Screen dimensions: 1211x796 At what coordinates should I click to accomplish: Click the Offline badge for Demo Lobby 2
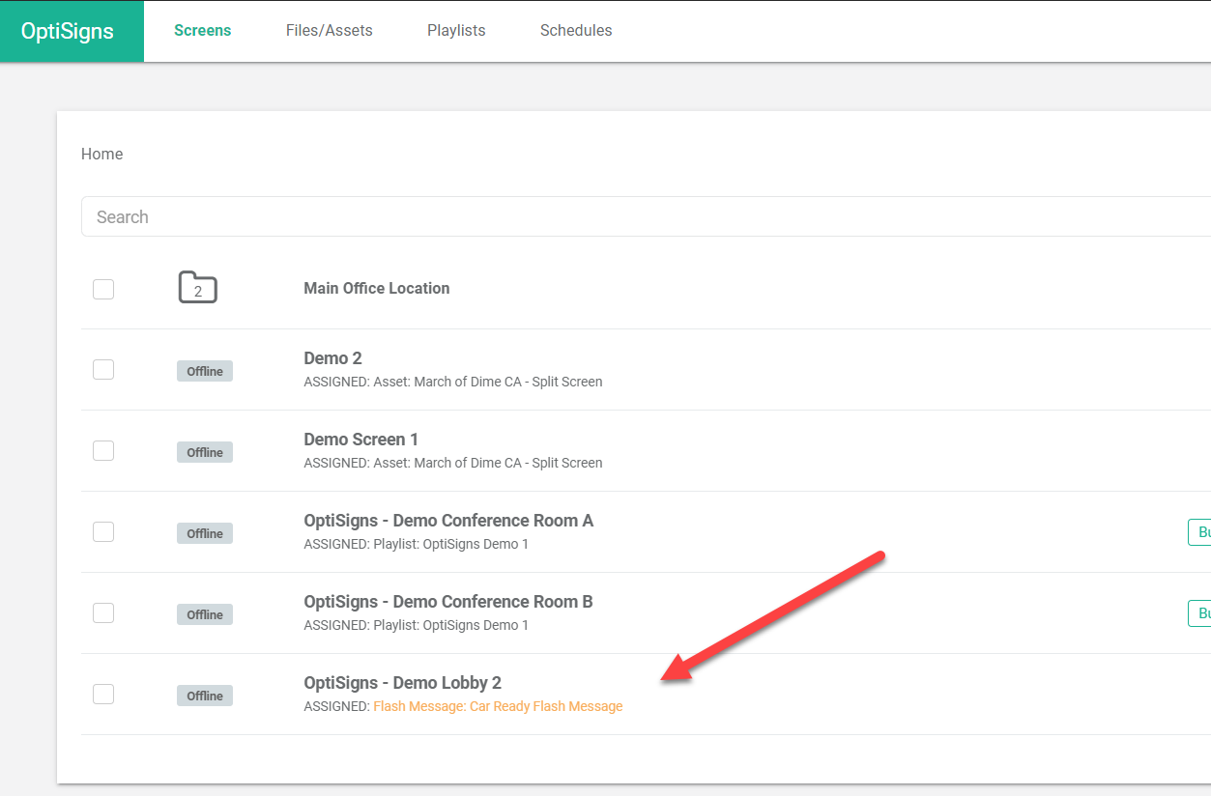coord(205,696)
